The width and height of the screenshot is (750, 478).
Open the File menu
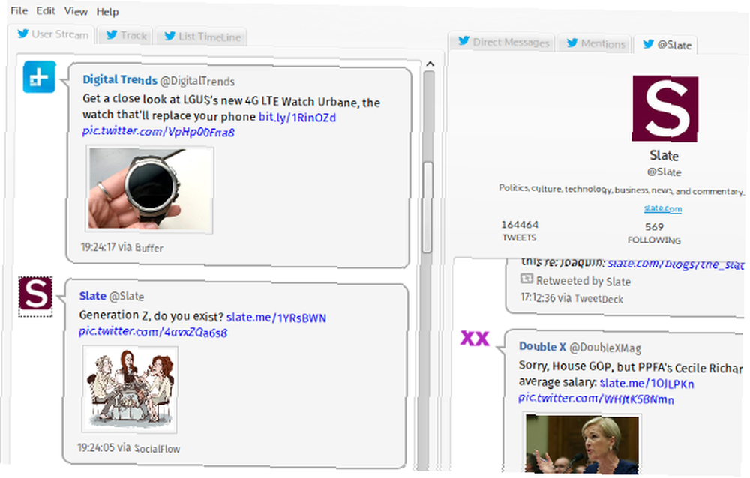coord(19,10)
